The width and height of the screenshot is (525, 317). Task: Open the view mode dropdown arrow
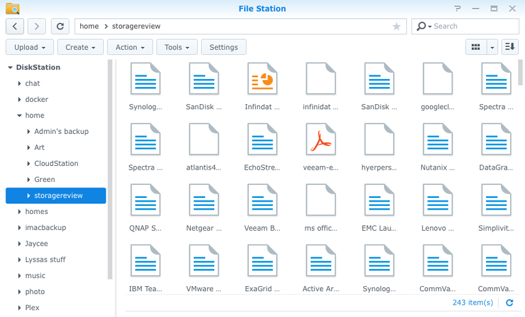pos(492,47)
